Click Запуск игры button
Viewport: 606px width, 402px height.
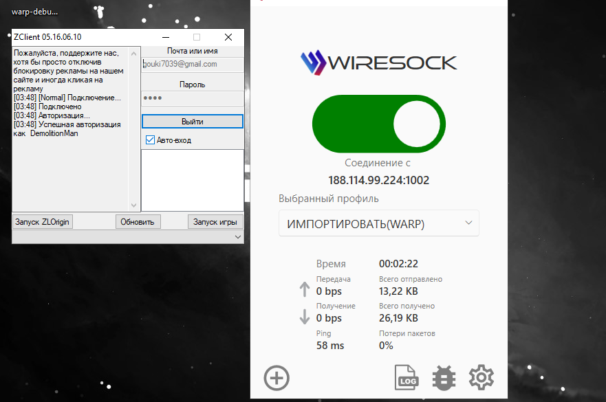215,222
